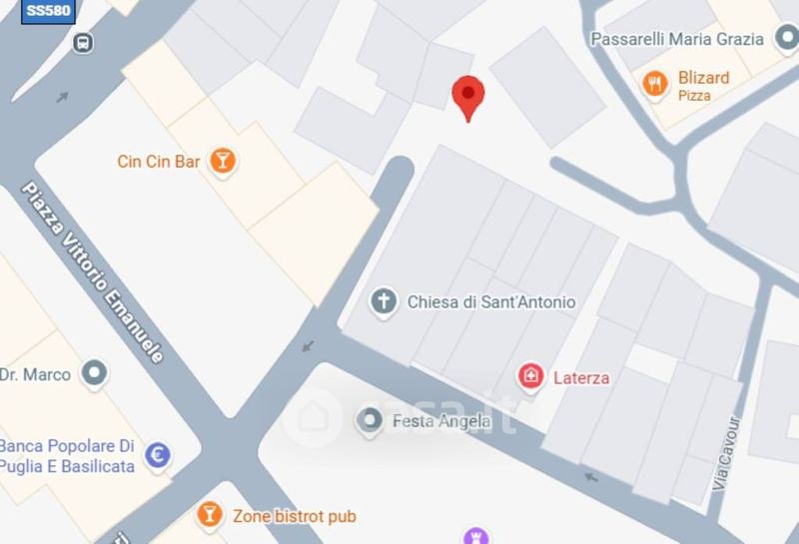799x544 pixels.
Task: Click the red location pin marker
Action: [467, 99]
